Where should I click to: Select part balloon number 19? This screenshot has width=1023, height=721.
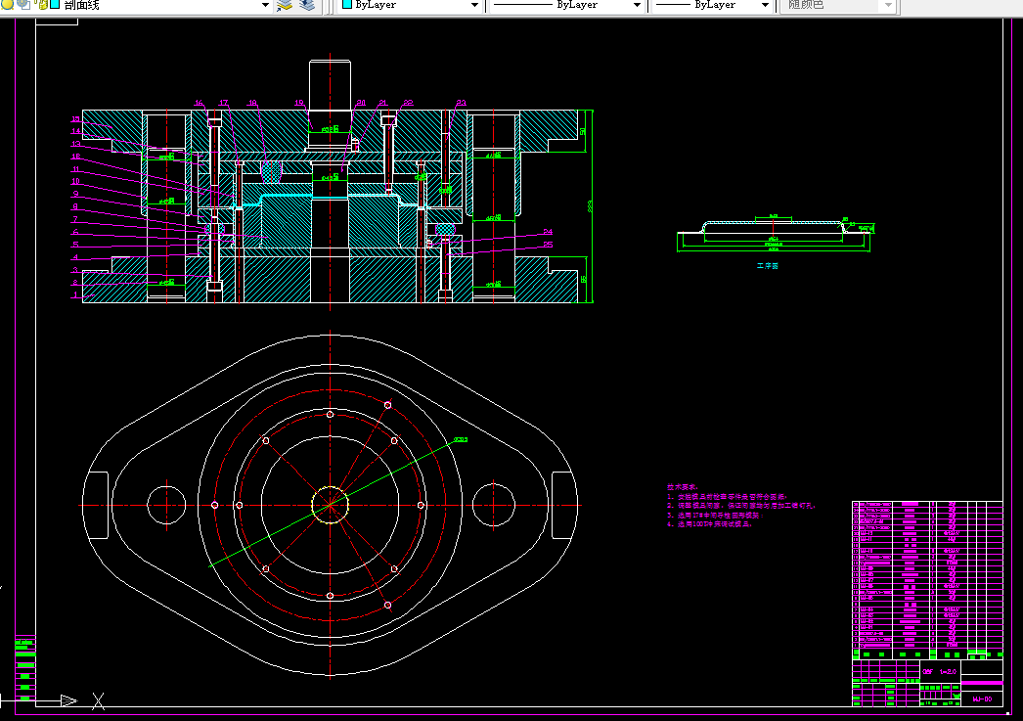pos(299,103)
